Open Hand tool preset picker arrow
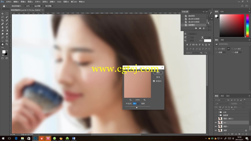The height and width of the screenshot is (141, 251). [6, 6]
